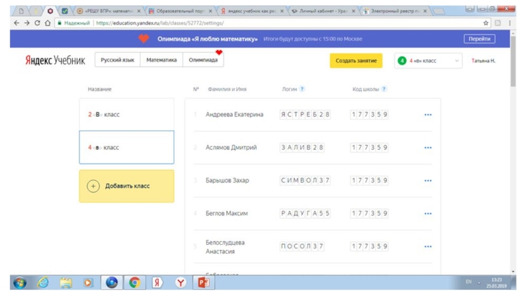Open three-dots menu for Барышов Захар
The height and width of the screenshot is (297, 529).
tap(428, 181)
